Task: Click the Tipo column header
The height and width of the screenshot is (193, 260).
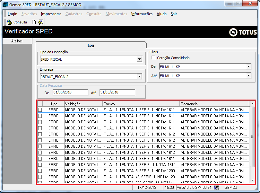Action: click(54, 104)
